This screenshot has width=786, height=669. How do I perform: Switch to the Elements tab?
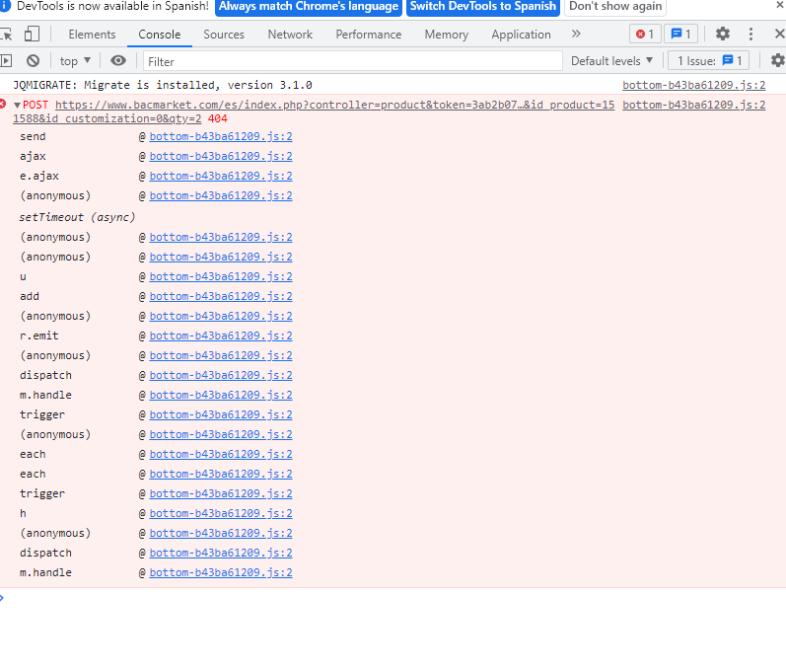93,35
